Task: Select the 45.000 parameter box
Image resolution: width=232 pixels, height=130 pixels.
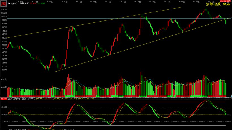Action: (x=40, y=98)
